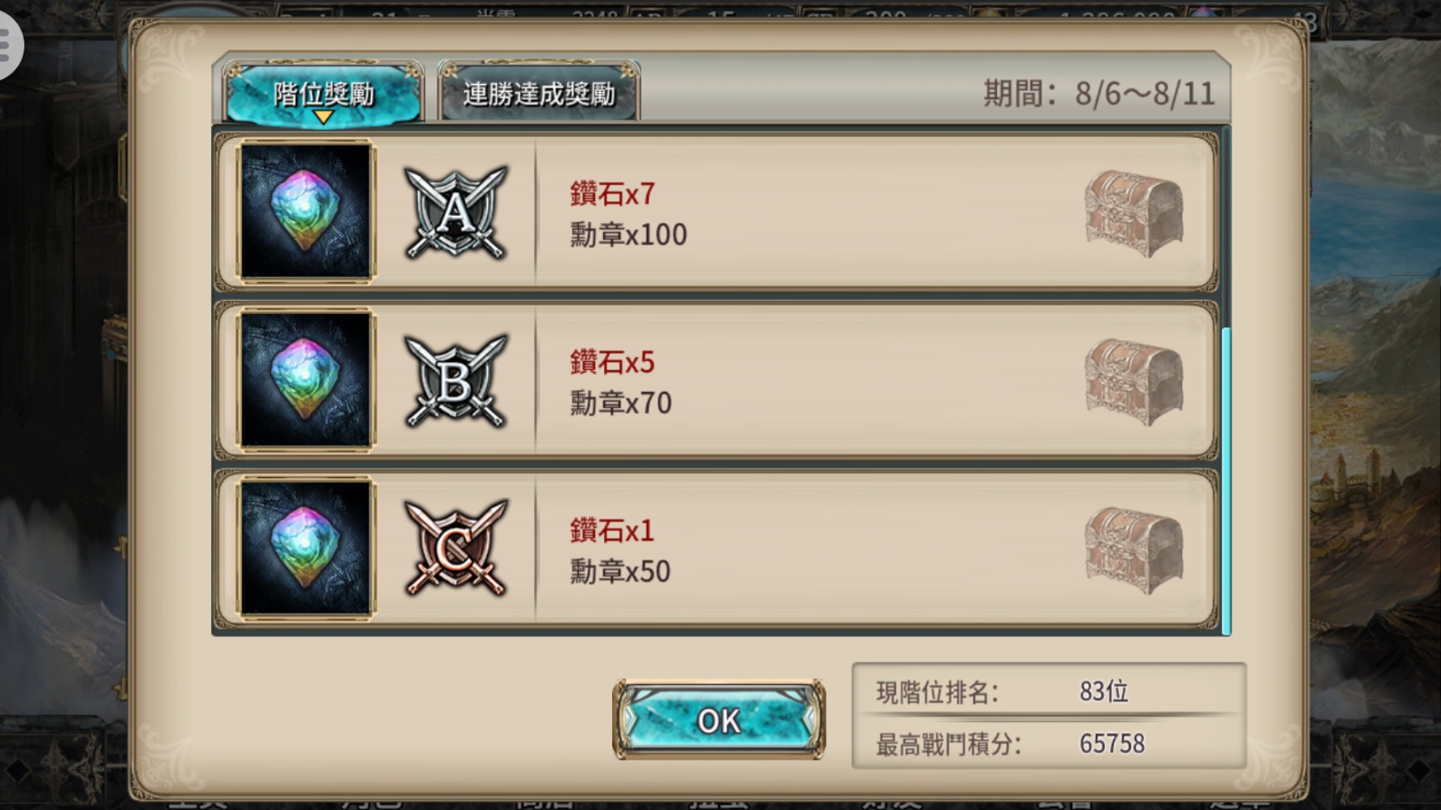Click the cyan reward list scrollbar

point(1226,480)
